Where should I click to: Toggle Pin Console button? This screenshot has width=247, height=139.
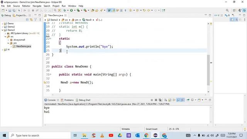coord(188,100)
